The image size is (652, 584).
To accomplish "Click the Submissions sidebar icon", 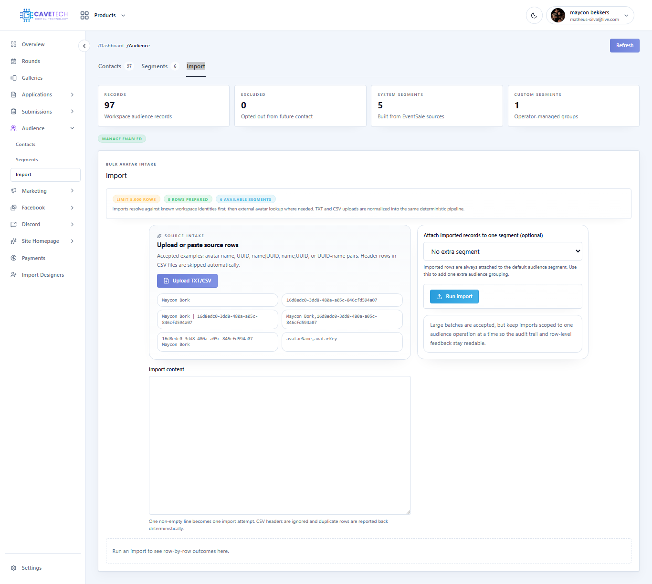I will click(x=13, y=112).
